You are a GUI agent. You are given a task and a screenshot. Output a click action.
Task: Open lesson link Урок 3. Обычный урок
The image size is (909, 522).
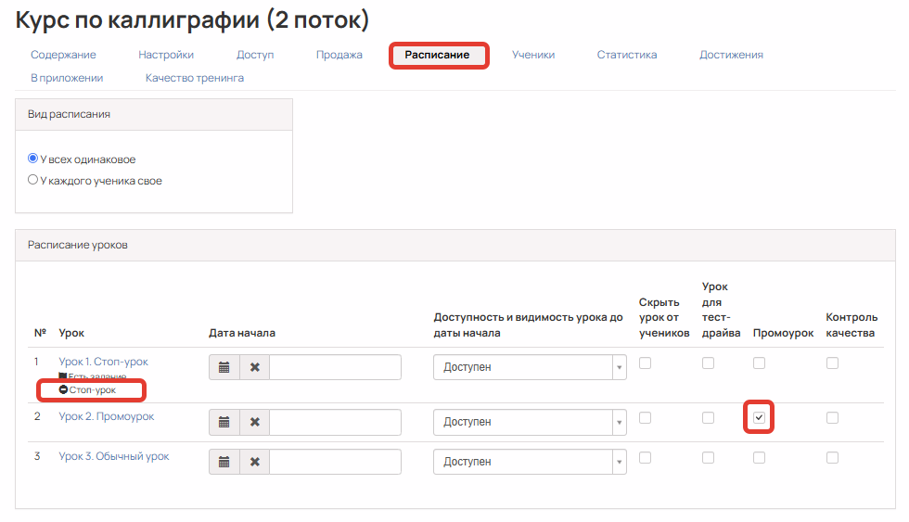tap(113, 456)
